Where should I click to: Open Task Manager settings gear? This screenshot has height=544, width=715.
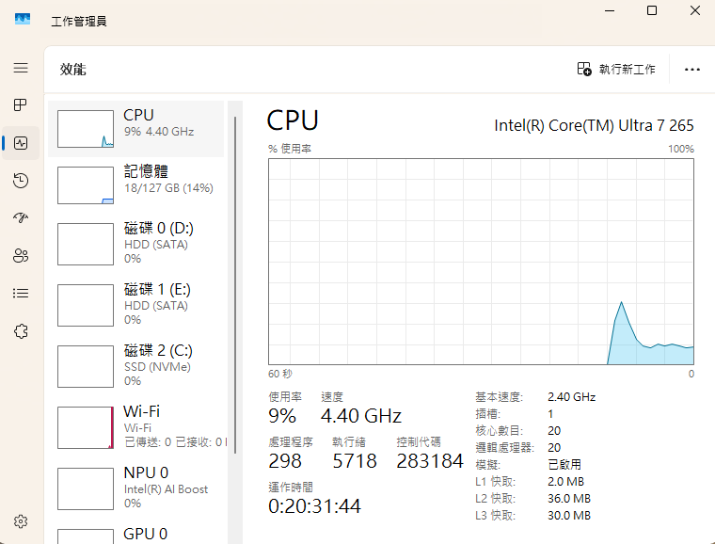(21, 521)
